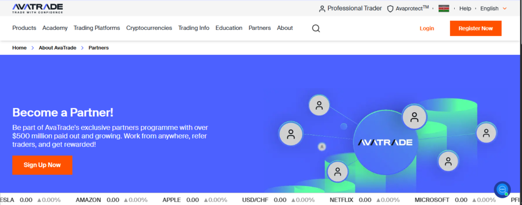Screen dimensions: 522x205
Task: Click the Login link
Action: point(427,28)
